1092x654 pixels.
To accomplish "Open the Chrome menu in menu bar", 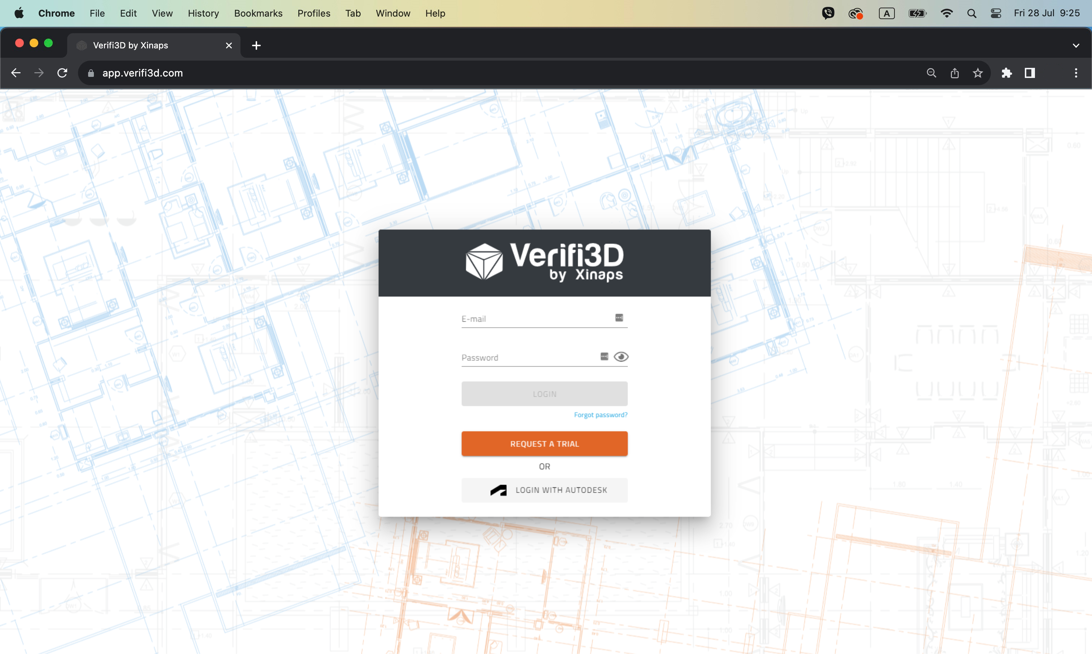I will pyautogui.click(x=56, y=13).
